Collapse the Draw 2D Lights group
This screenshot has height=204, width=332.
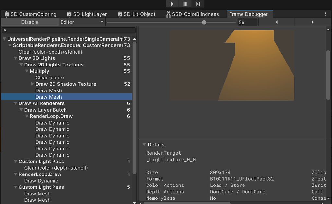(16, 58)
